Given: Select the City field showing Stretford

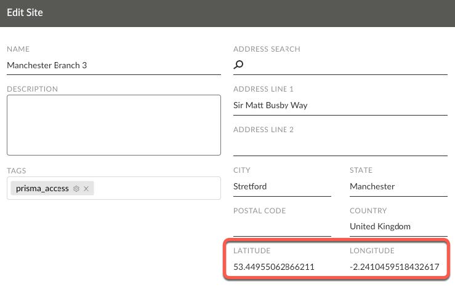Looking at the screenshot, I should click(x=282, y=186).
